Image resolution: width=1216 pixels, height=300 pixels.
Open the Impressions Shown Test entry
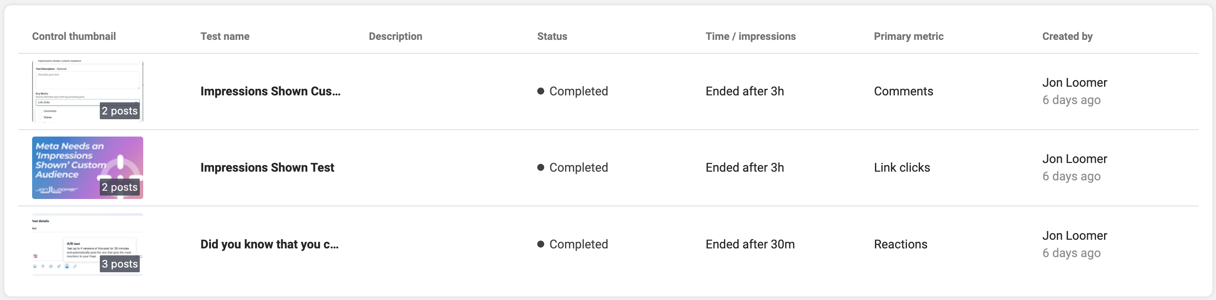tap(267, 167)
